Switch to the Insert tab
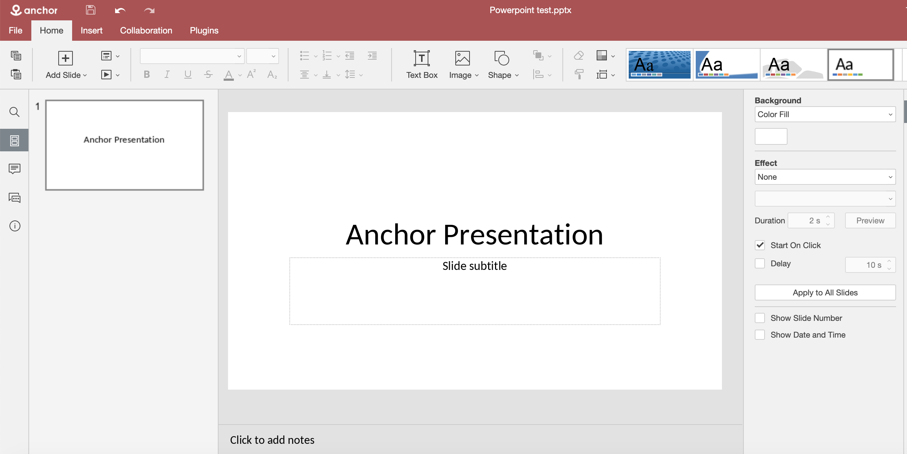This screenshot has height=454, width=907. point(91,31)
